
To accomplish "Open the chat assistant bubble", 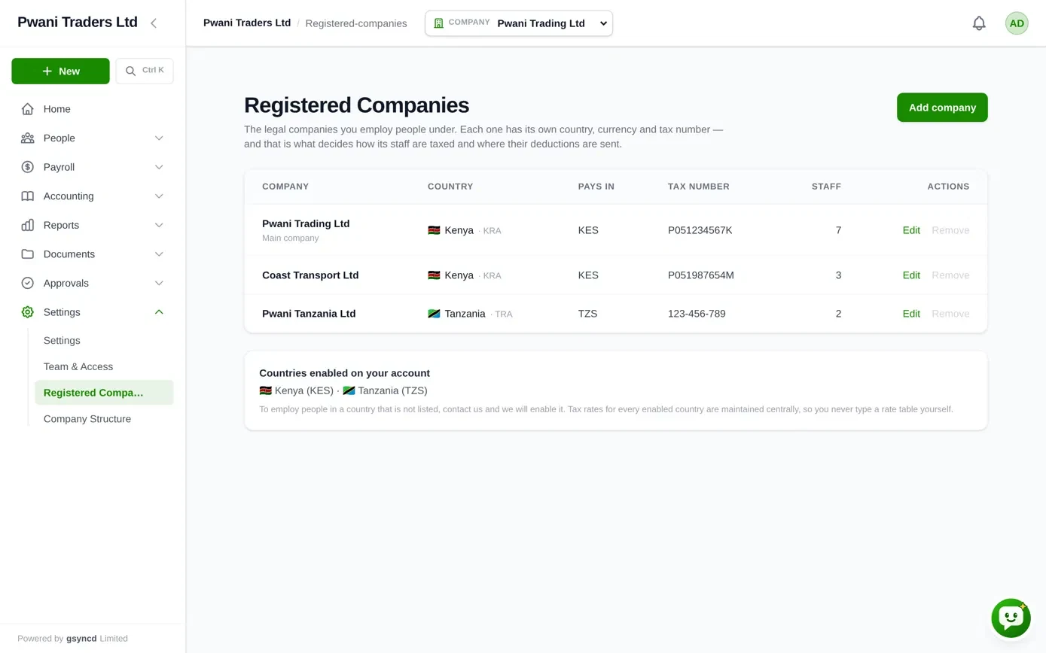I will [x=1011, y=618].
